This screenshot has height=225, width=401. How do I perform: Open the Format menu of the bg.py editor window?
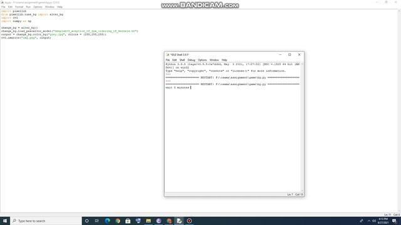point(19,7)
